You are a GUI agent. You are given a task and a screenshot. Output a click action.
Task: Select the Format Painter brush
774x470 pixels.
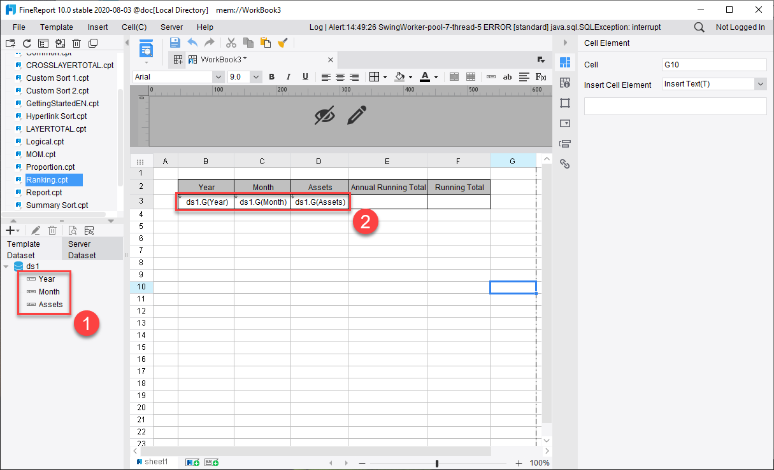(x=283, y=43)
